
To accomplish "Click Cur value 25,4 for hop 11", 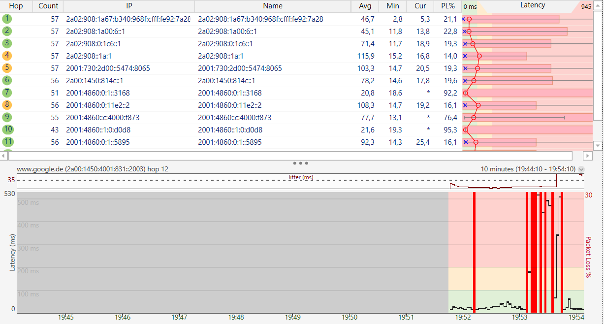I will pyautogui.click(x=423, y=142).
